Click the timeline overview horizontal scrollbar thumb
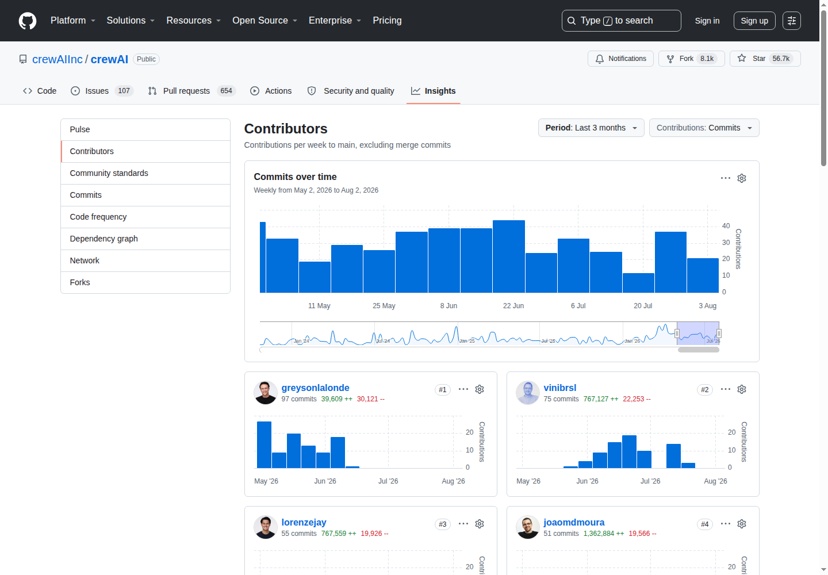828x575 pixels. coord(699,350)
